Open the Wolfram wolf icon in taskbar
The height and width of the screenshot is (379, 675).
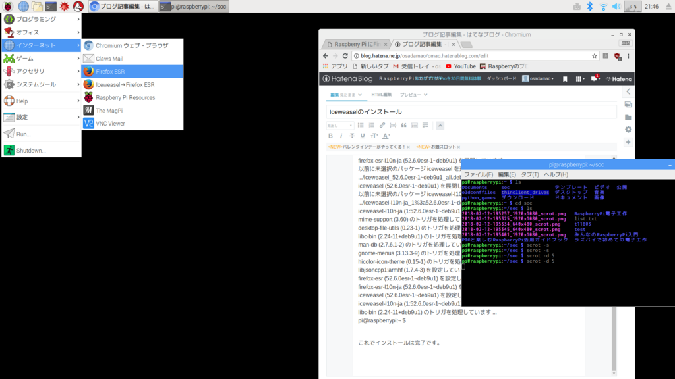[x=78, y=7]
